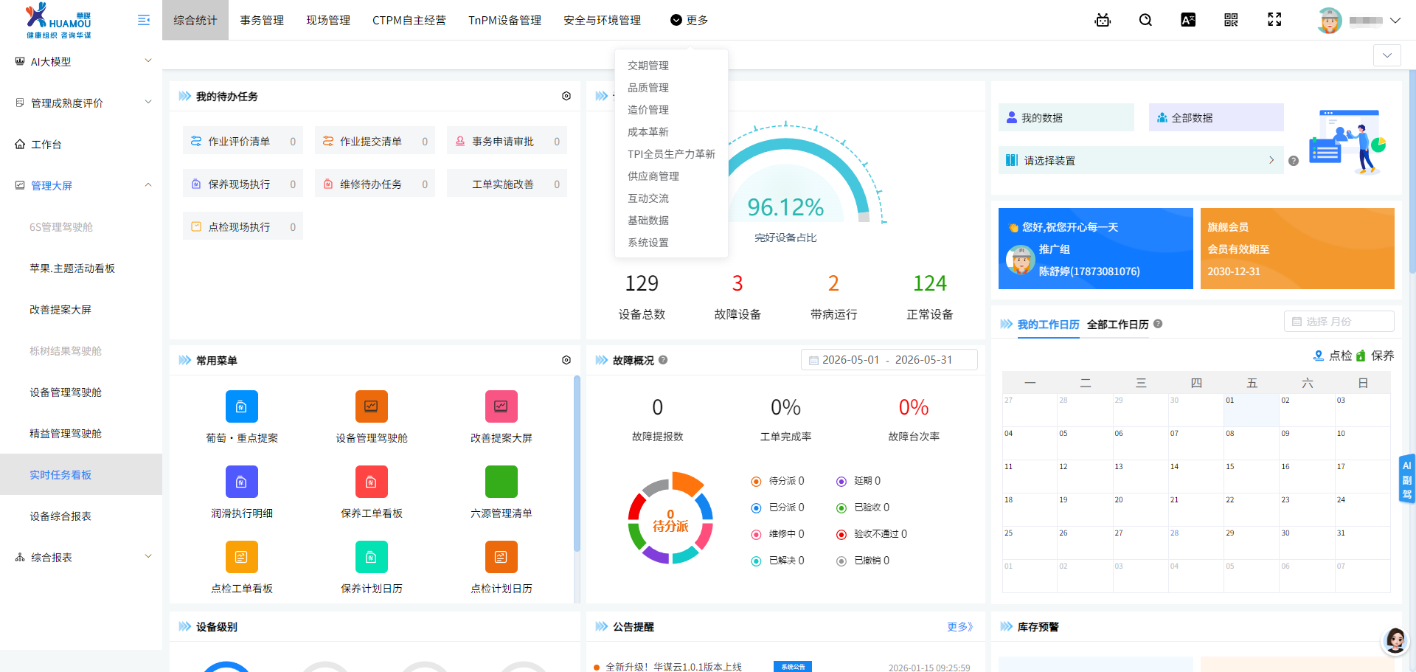Switch to 现场管理 top tab
Screen dimensions: 1416x672
pos(328,20)
